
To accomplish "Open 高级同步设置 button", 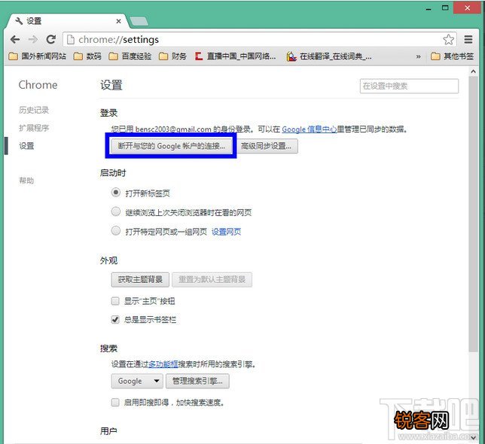I will click(x=266, y=146).
